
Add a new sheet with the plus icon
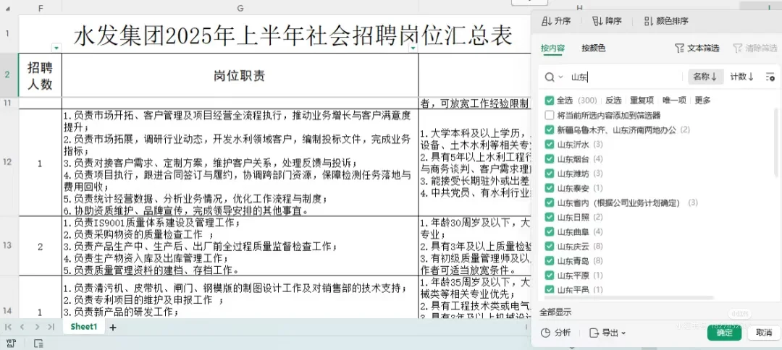coord(113,327)
